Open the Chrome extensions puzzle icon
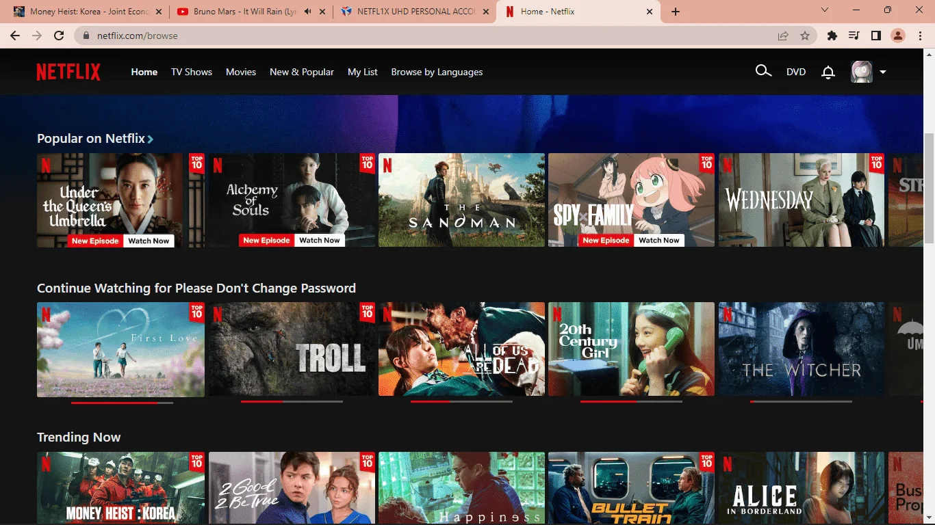Screen dimensions: 935x525 point(832,36)
